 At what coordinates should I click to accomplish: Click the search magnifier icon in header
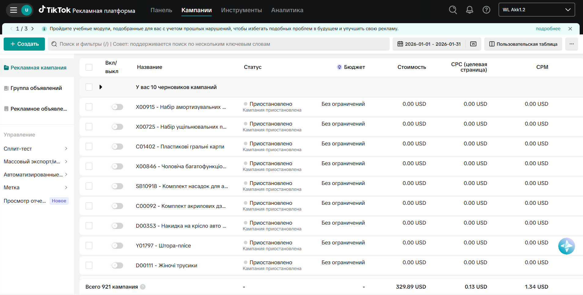(453, 10)
